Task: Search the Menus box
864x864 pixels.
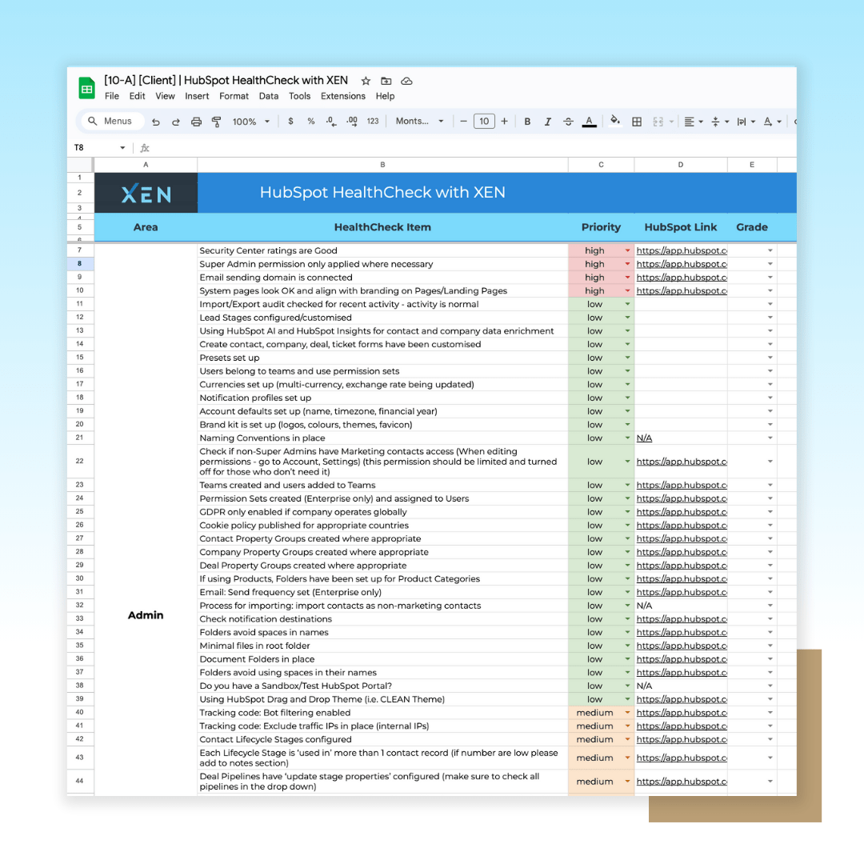Action: click(x=112, y=122)
